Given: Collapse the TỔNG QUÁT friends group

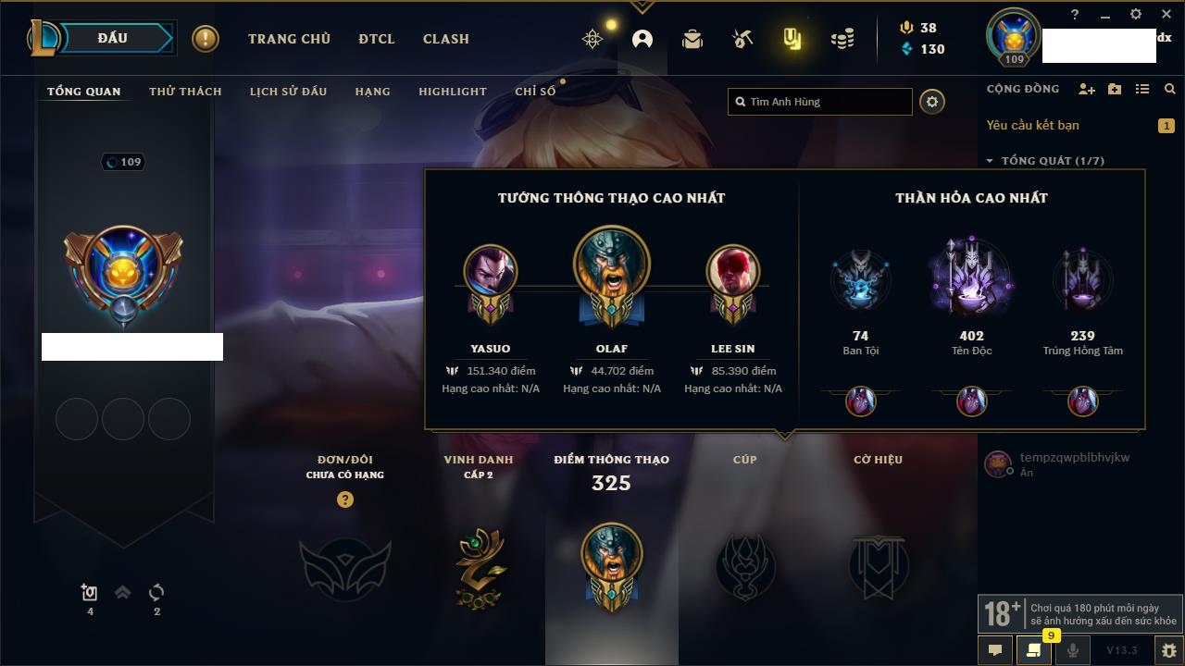Looking at the screenshot, I should point(990,161).
